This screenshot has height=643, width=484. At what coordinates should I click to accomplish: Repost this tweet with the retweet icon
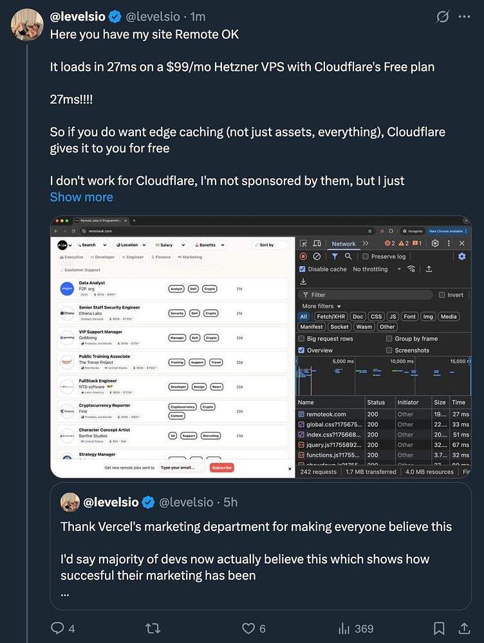click(153, 628)
